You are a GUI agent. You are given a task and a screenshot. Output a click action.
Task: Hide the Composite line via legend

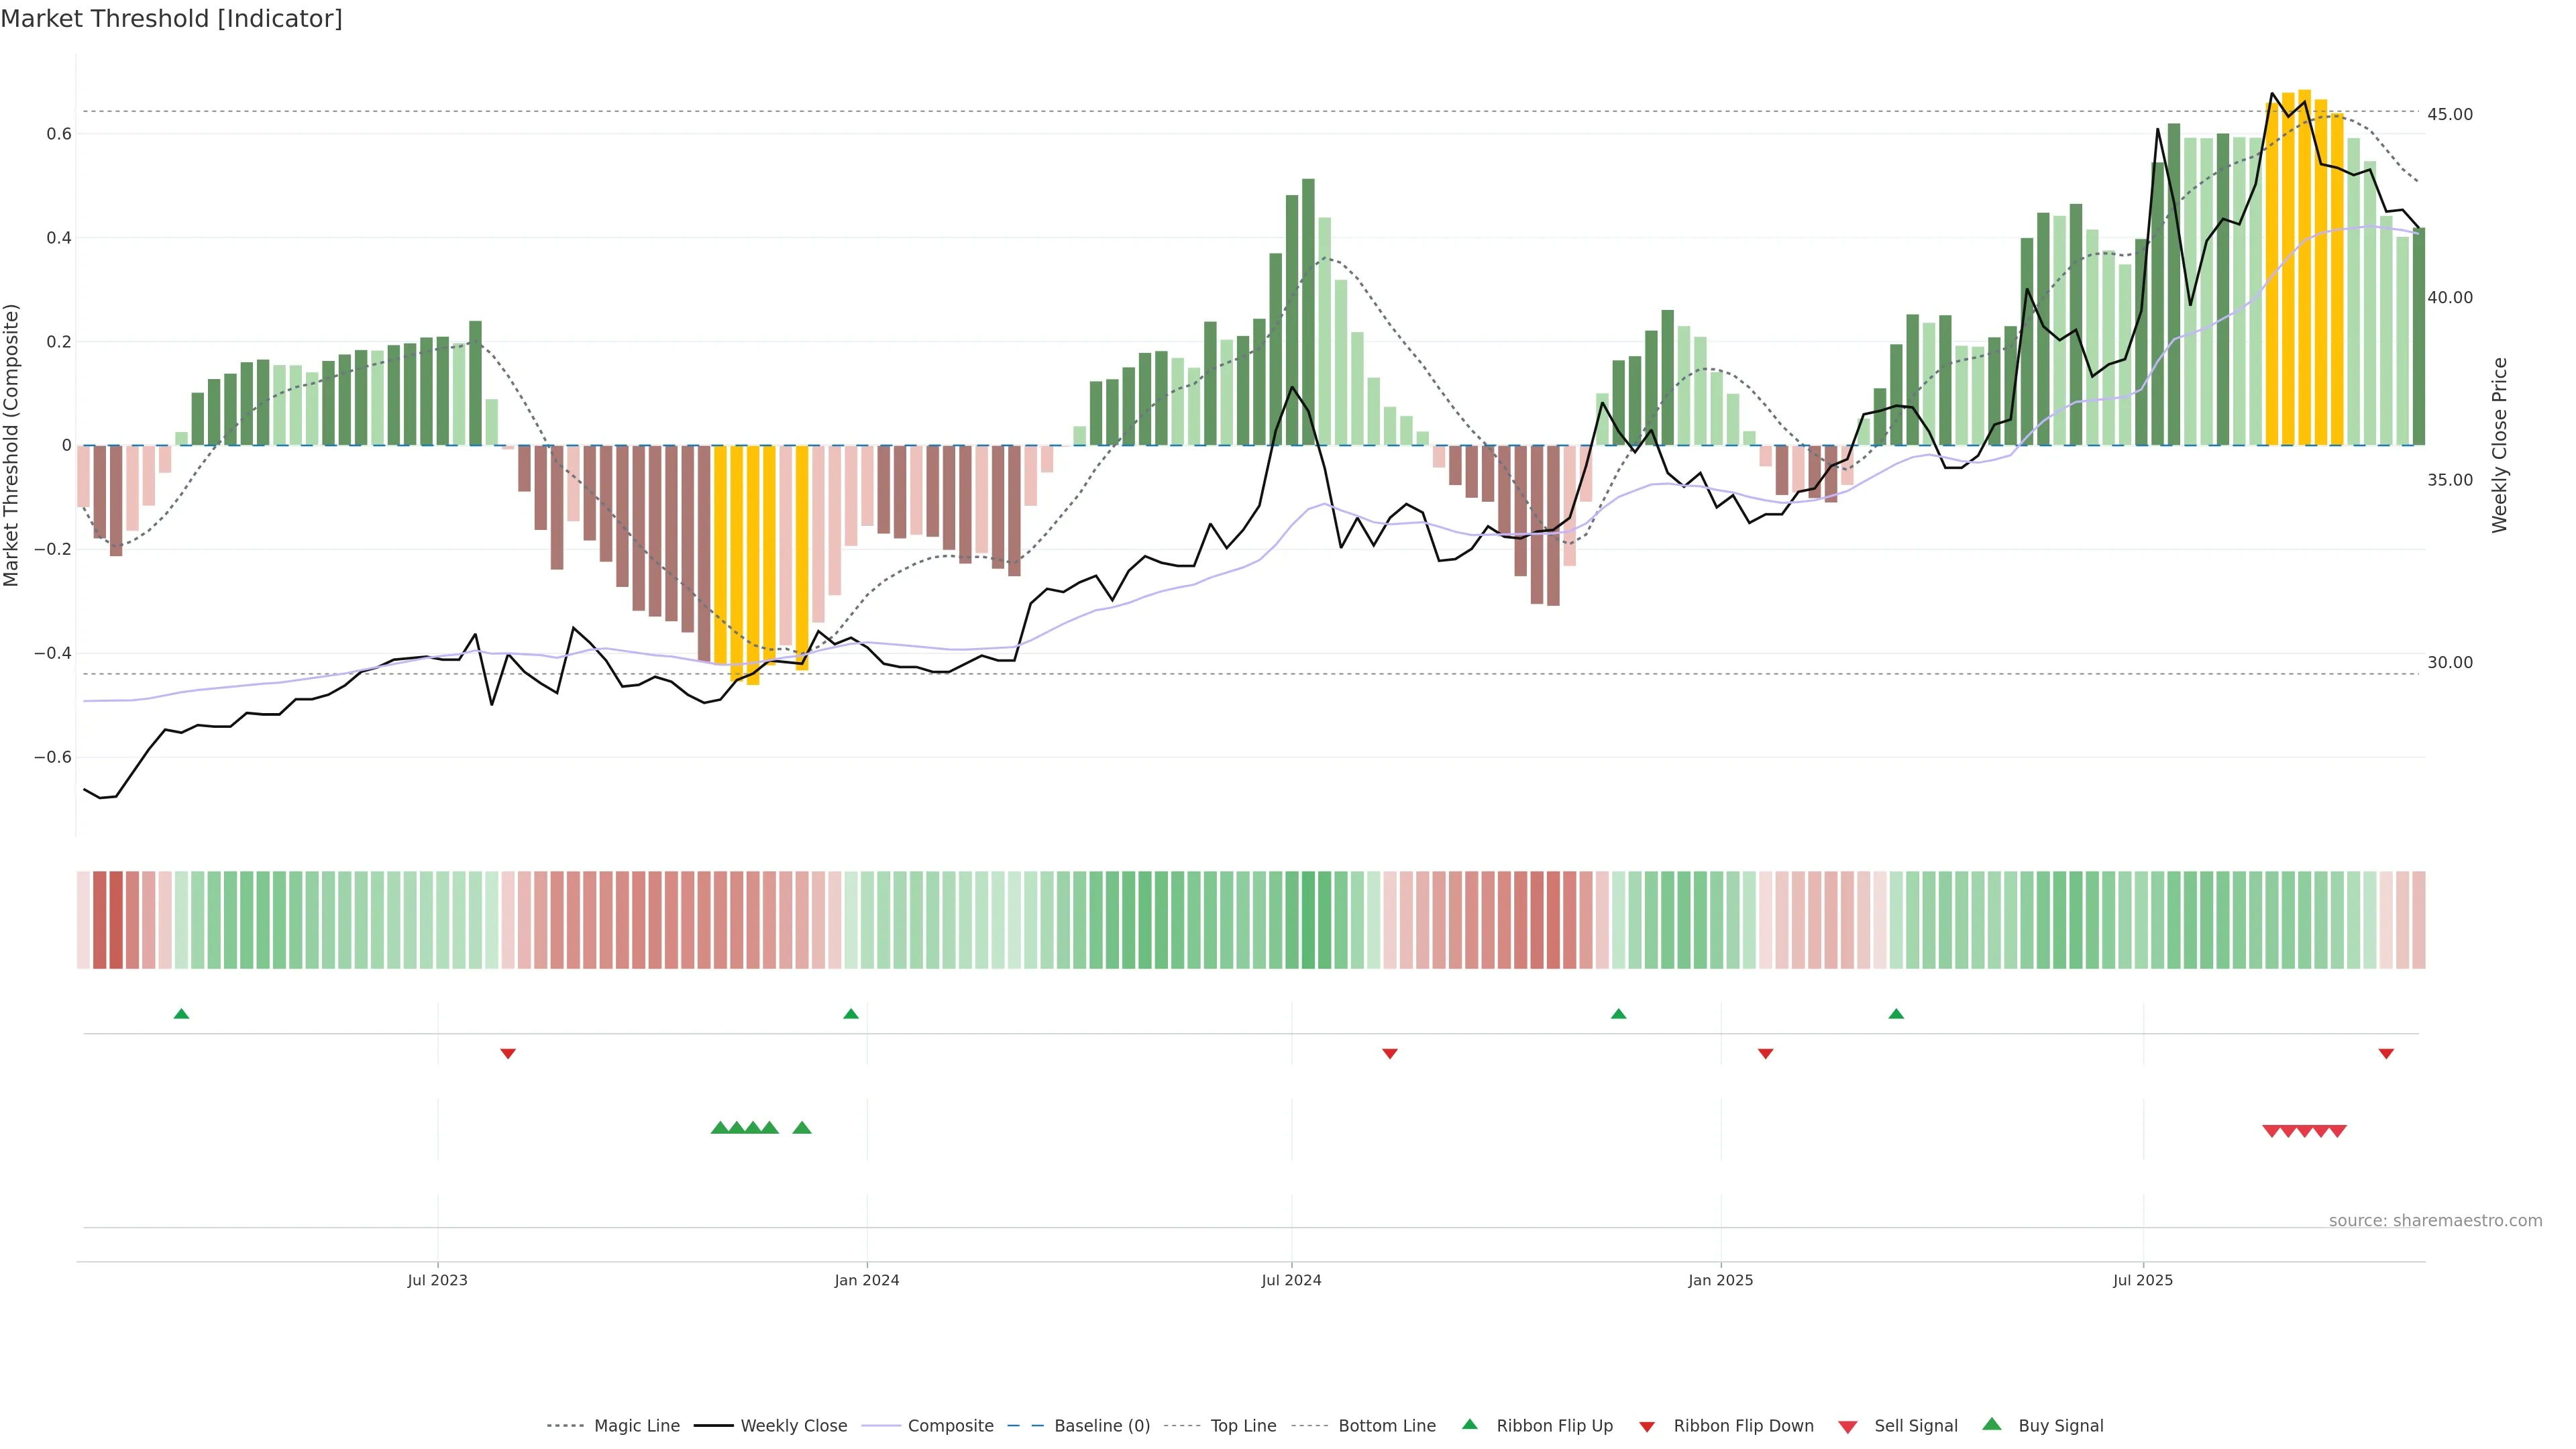pyautogui.click(x=950, y=1426)
